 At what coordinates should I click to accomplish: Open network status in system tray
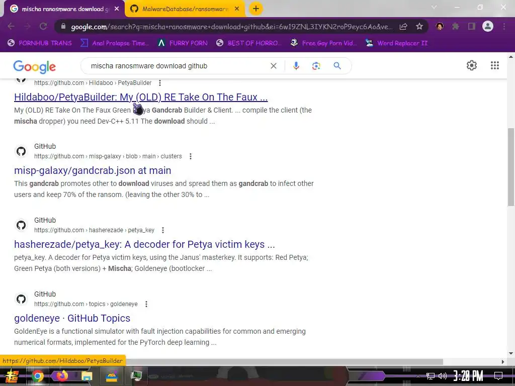pos(431,376)
